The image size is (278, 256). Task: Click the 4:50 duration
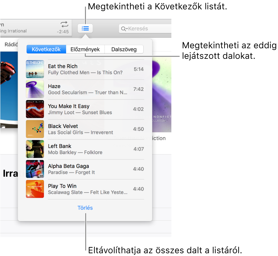(139, 129)
